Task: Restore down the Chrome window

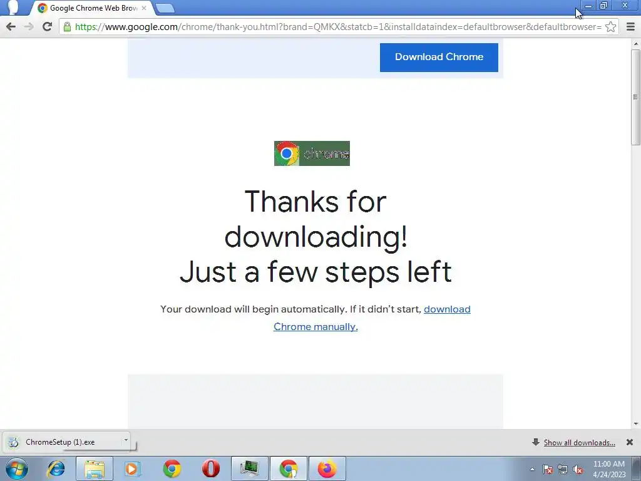Action: tap(604, 6)
